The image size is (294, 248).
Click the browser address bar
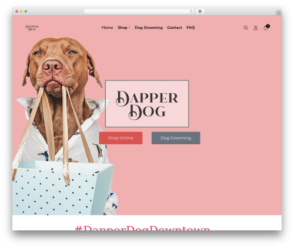coord(139,12)
